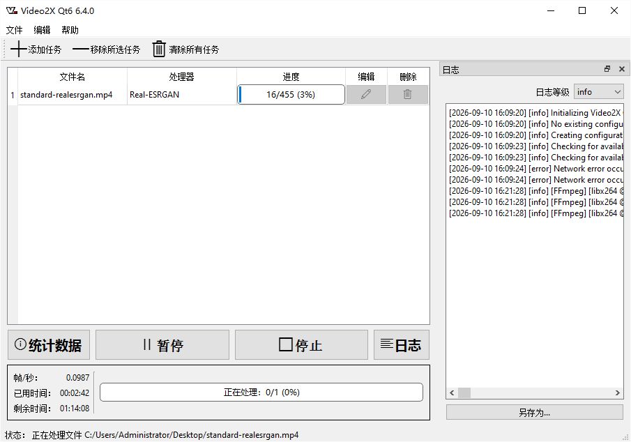Close the log panel with its X icon
The width and height of the screenshot is (631, 442).
(x=622, y=69)
